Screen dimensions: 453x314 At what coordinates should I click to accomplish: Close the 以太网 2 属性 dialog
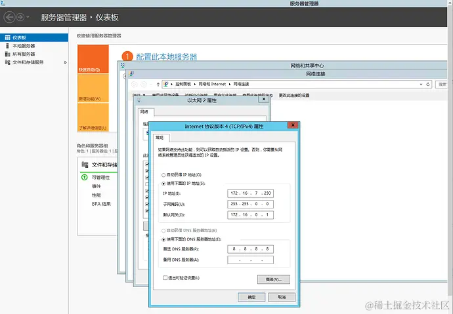pyautogui.click(x=263, y=99)
